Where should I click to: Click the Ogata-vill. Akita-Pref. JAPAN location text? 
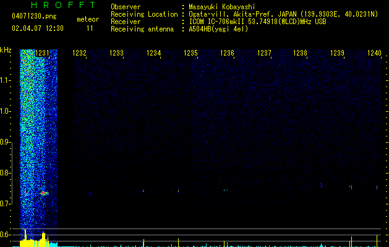pos(283,14)
